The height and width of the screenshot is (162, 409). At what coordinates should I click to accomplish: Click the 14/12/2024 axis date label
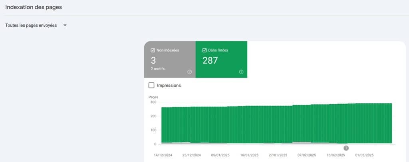coord(163,155)
